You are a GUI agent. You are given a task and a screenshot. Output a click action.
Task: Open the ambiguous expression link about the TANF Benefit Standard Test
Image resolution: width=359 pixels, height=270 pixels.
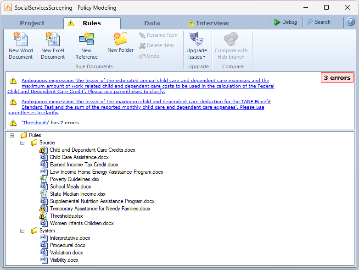tap(139, 107)
